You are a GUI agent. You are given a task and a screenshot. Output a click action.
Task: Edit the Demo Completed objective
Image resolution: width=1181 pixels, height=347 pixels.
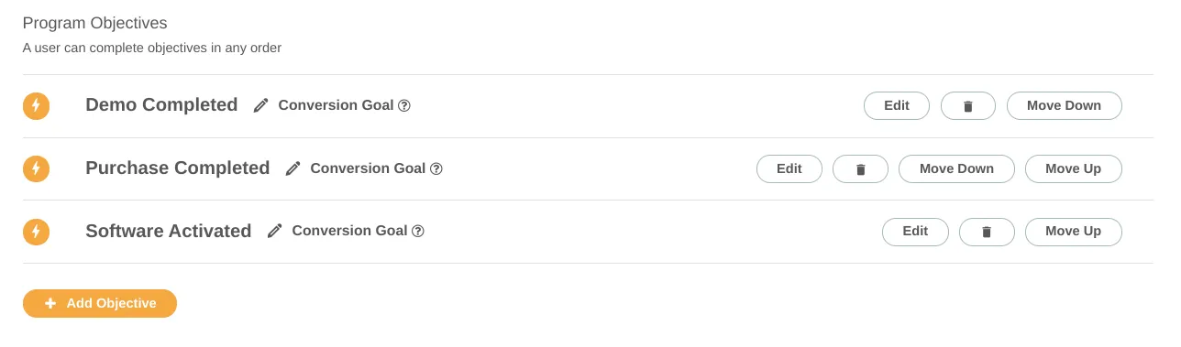coord(897,106)
